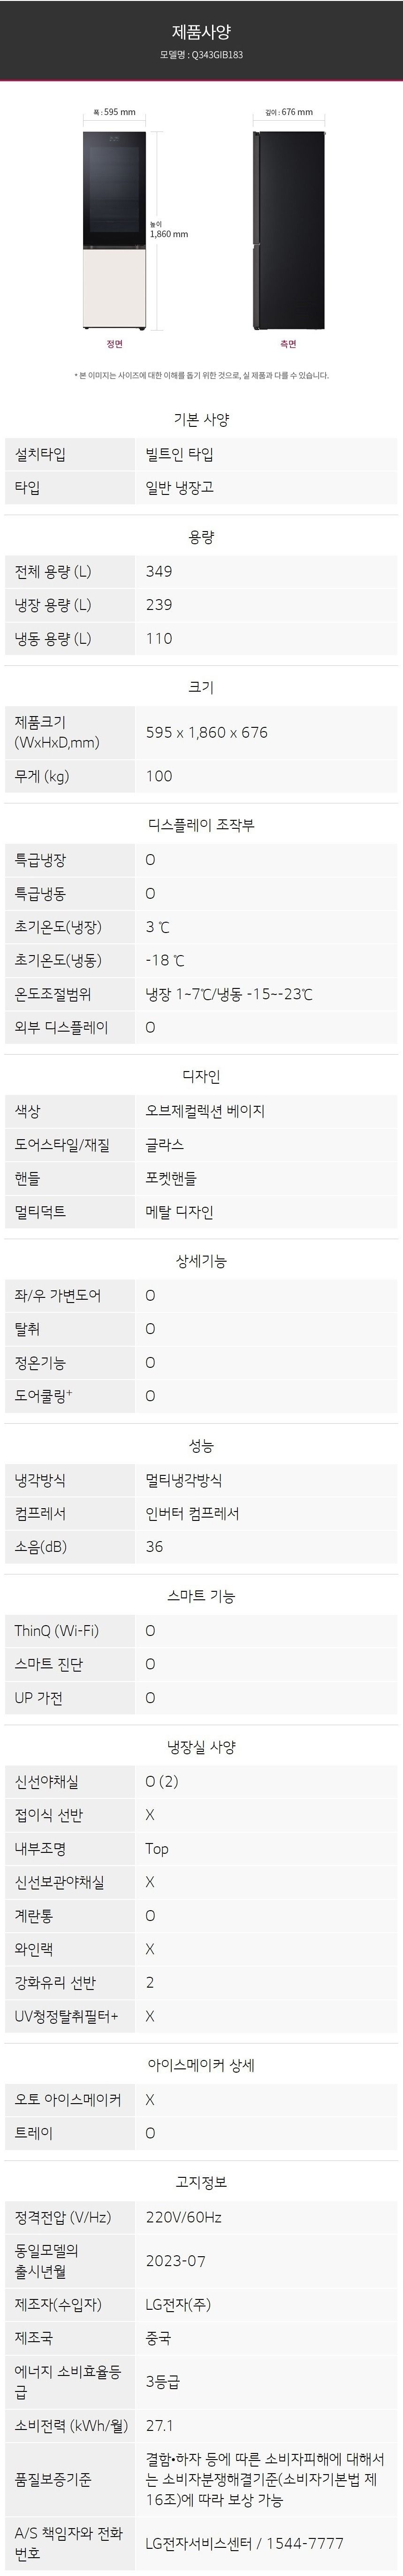Click the 제품사양 title header
Viewport: 403px width, 2576px height.
pyautogui.click(x=201, y=33)
